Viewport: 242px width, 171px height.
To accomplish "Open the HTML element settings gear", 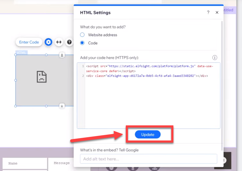I will [x=48, y=42].
